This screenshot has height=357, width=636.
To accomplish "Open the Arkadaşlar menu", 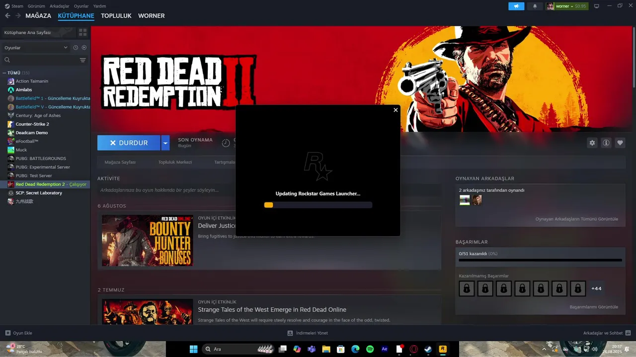I will pyautogui.click(x=60, y=6).
